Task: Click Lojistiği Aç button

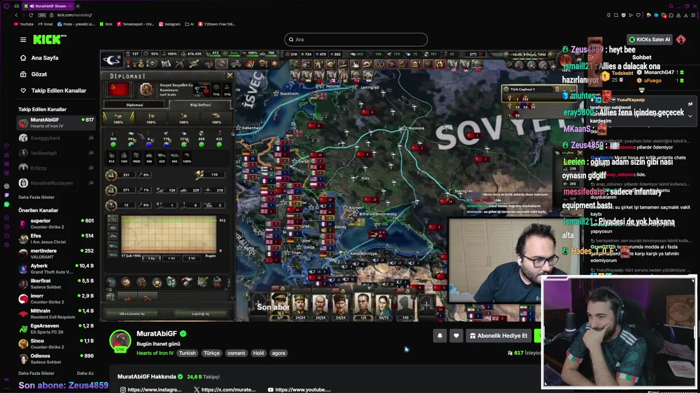Action: tap(200, 314)
